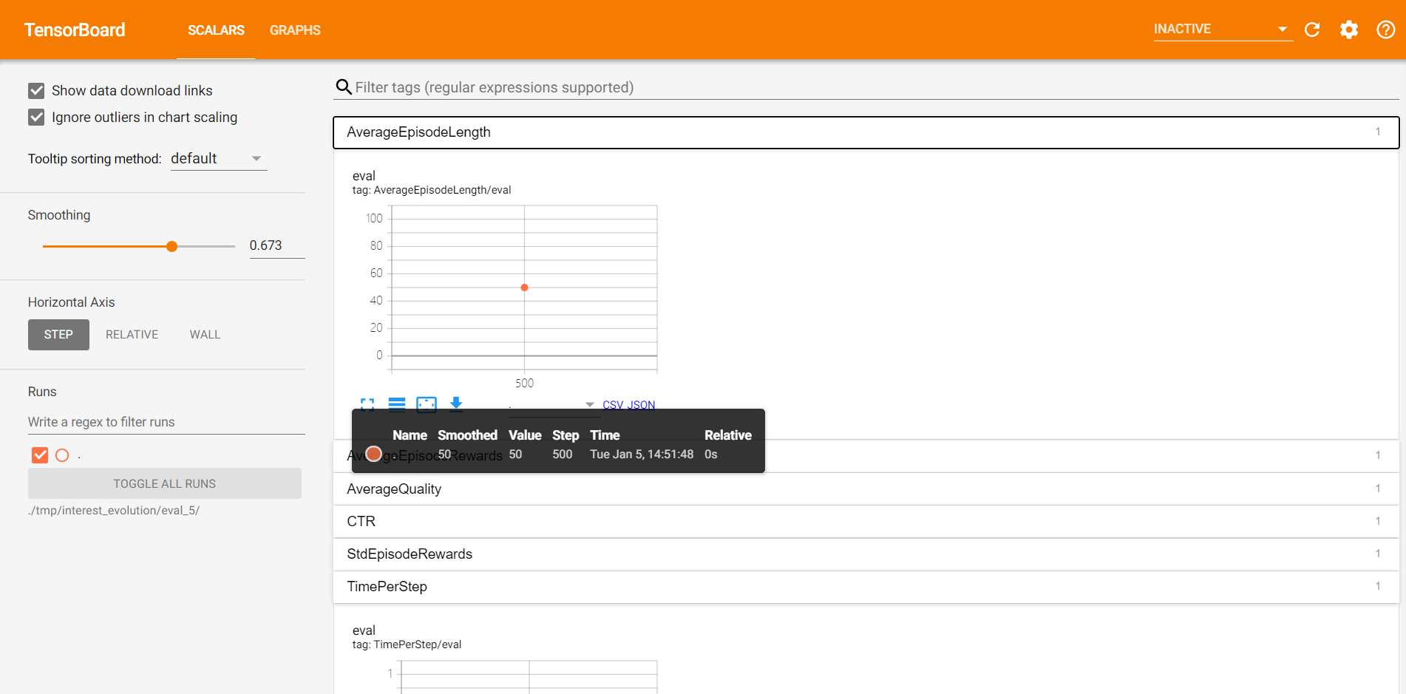Click the Smoothing slider knob

171,246
